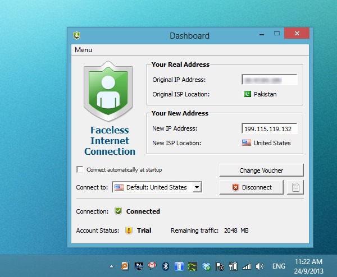This screenshot has height=277, width=337.
Task: Click the Pakistan flag icon
Action: [x=247, y=94]
